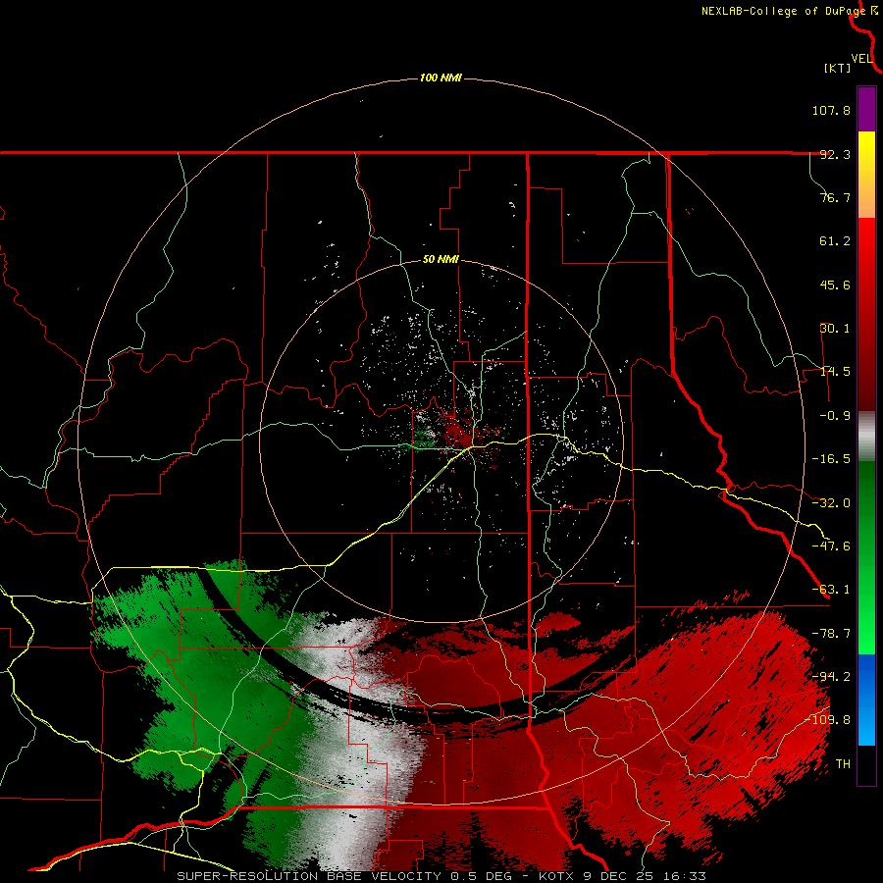Select the -47.6 legend value
The image size is (883, 883).
tap(831, 546)
